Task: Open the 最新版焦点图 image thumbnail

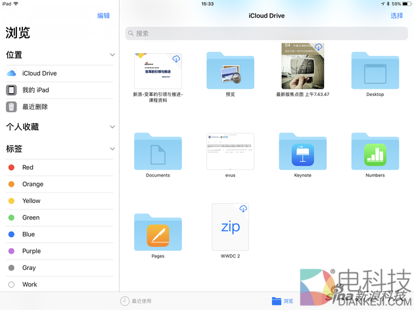Action: pos(302,66)
